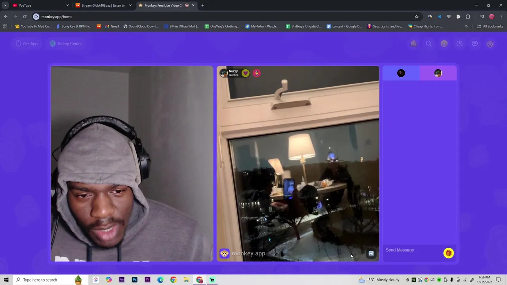Open BMlin Official Mall bookmark
This screenshot has width=507, height=285.
tap(182, 27)
